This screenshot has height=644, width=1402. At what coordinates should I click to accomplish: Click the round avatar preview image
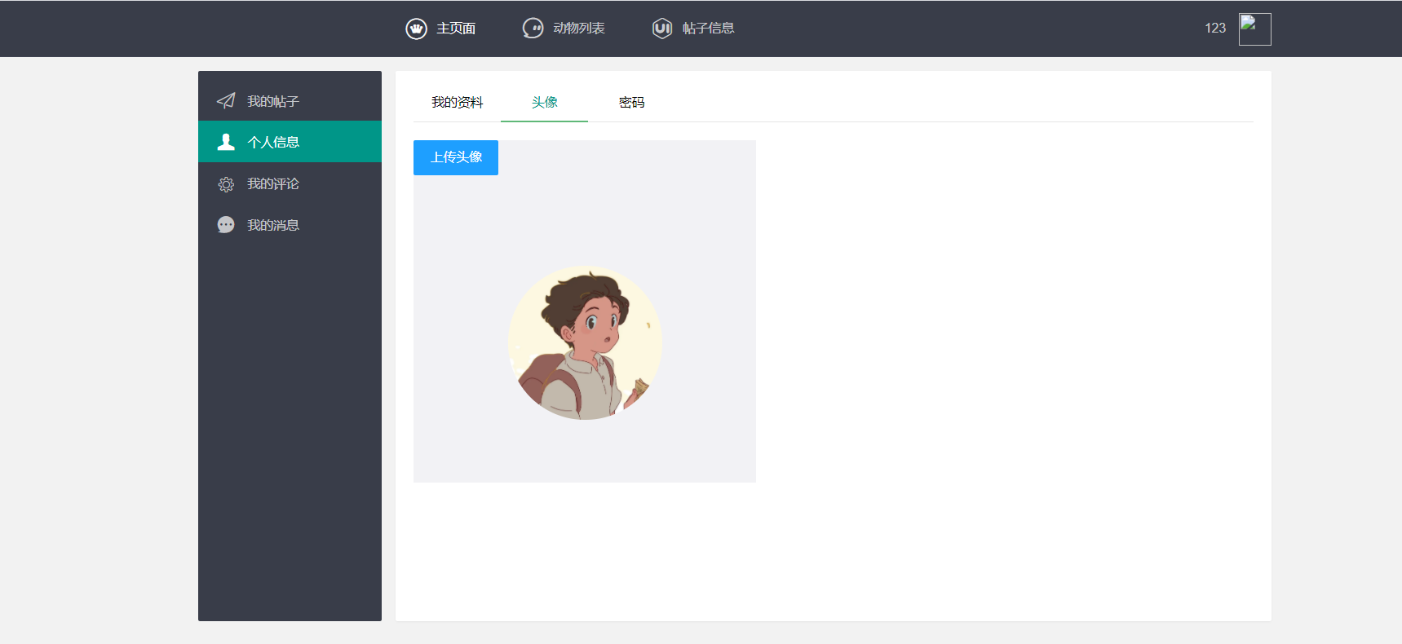click(585, 342)
